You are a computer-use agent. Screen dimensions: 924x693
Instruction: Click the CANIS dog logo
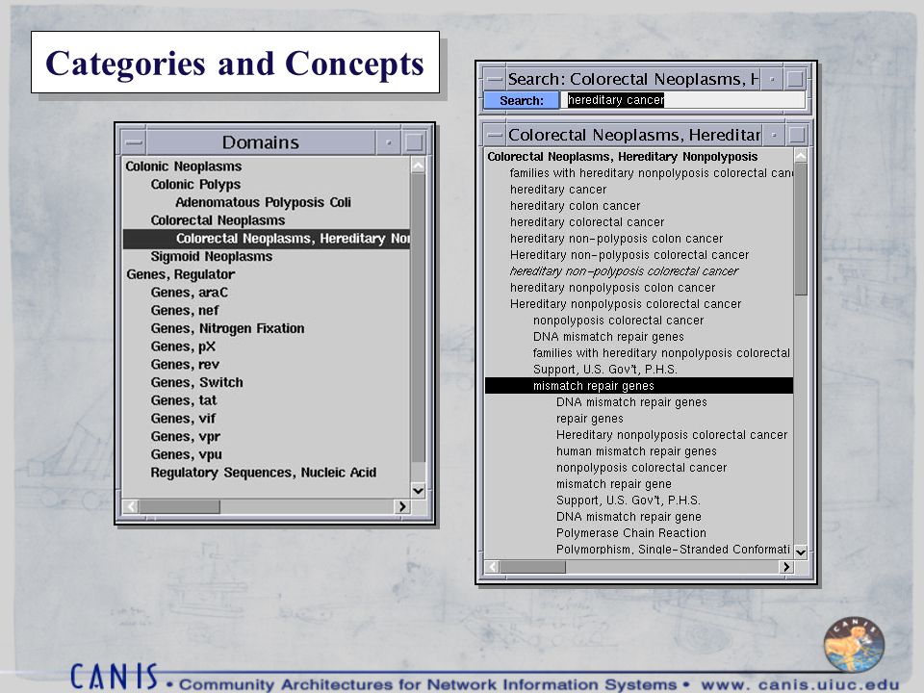pos(854,644)
